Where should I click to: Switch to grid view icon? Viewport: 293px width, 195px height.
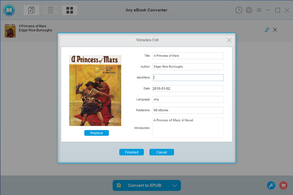70,10
